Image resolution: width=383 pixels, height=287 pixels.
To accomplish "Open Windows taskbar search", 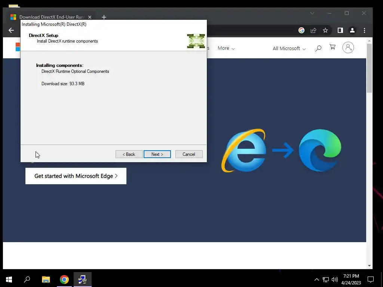I will [27, 280].
